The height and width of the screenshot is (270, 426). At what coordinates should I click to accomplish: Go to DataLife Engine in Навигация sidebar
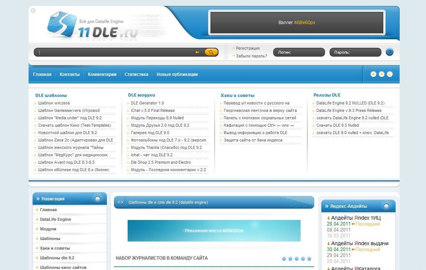(55, 219)
